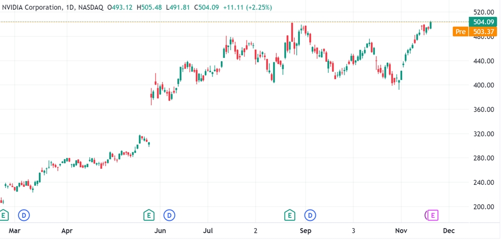Click the high value H505.48
Screen dimensions: 501x240
(149, 7)
